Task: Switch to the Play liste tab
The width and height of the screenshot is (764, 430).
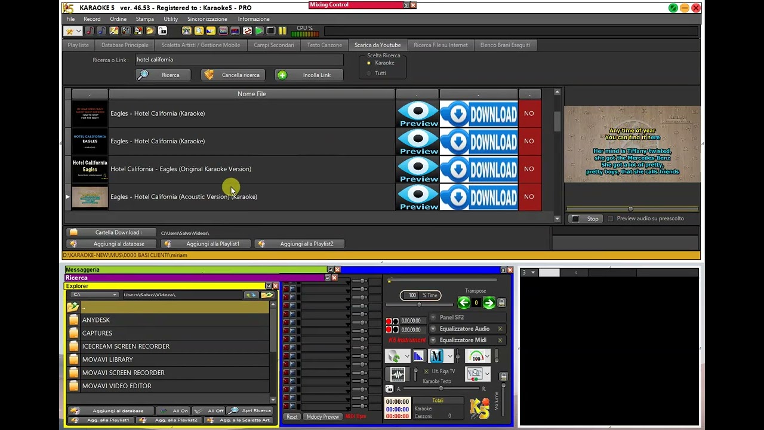Action: point(78,45)
